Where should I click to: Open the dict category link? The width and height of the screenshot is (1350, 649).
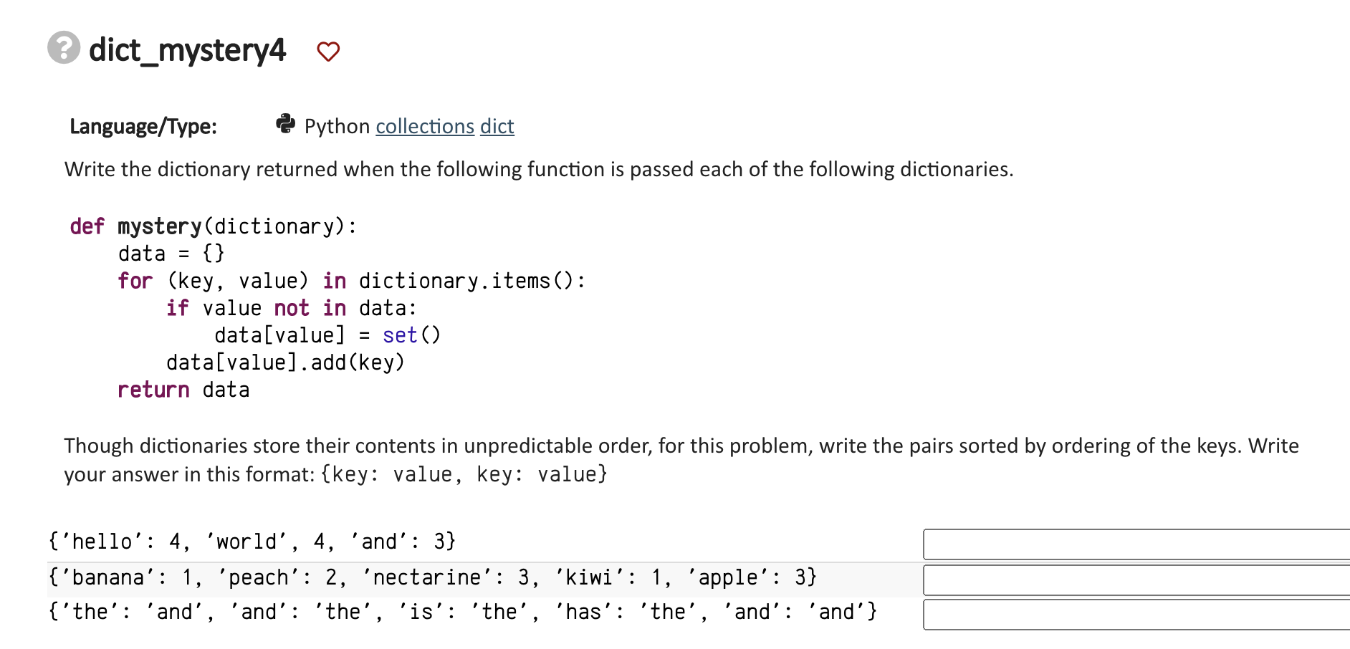[x=497, y=126]
